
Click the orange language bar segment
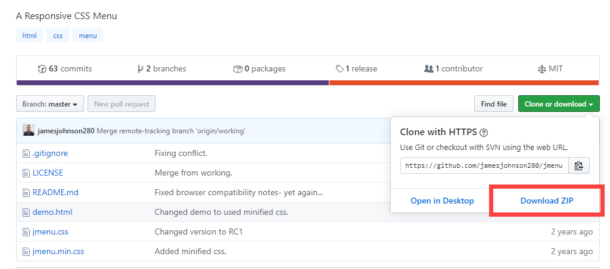click(464, 83)
